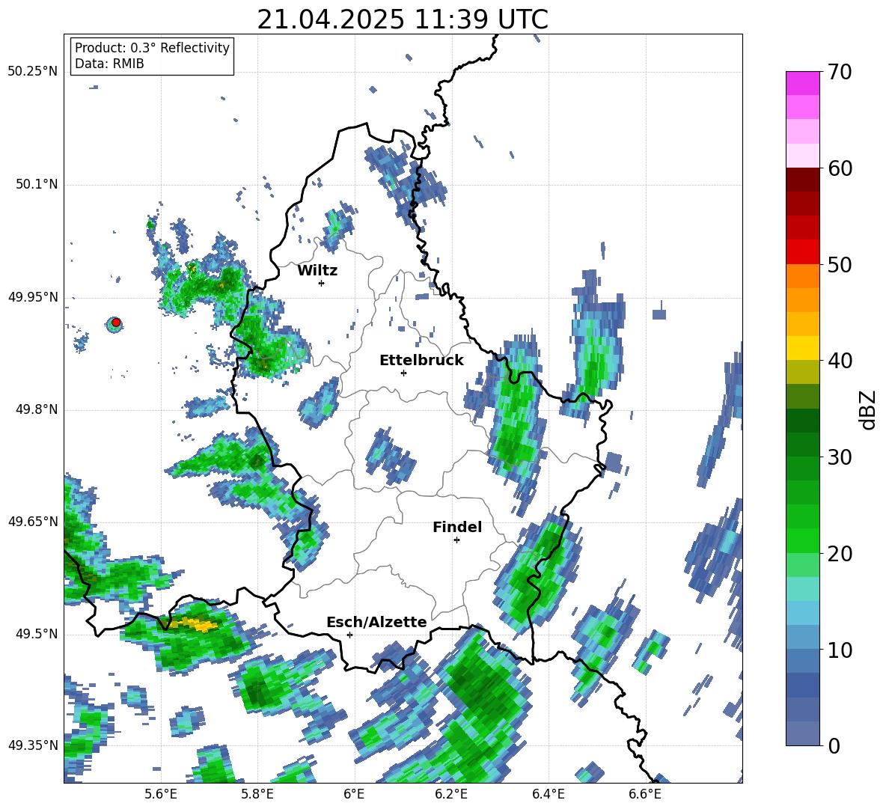Click the 49.5°N latitude label
886x809 pixels.
click(37, 634)
